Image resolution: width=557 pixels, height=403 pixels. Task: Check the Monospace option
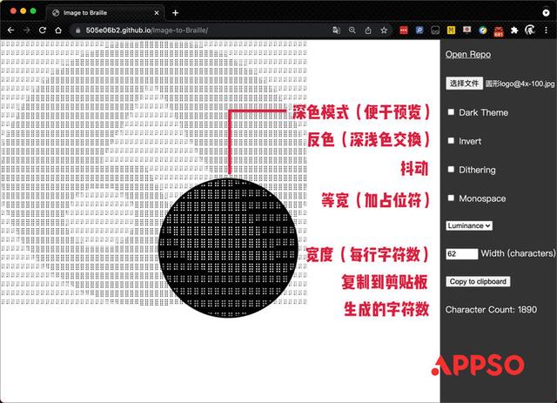point(451,198)
